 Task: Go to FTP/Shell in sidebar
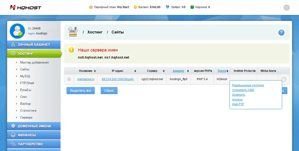pyautogui.click(x=27, y=83)
